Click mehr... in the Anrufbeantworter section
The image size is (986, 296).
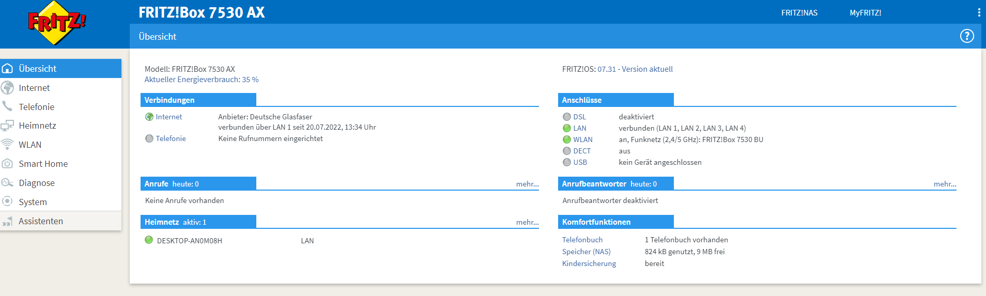(x=945, y=184)
